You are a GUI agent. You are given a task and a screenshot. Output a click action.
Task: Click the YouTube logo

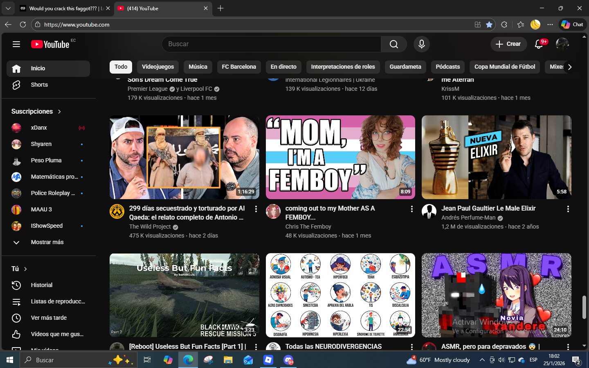pyautogui.click(x=50, y=44)
